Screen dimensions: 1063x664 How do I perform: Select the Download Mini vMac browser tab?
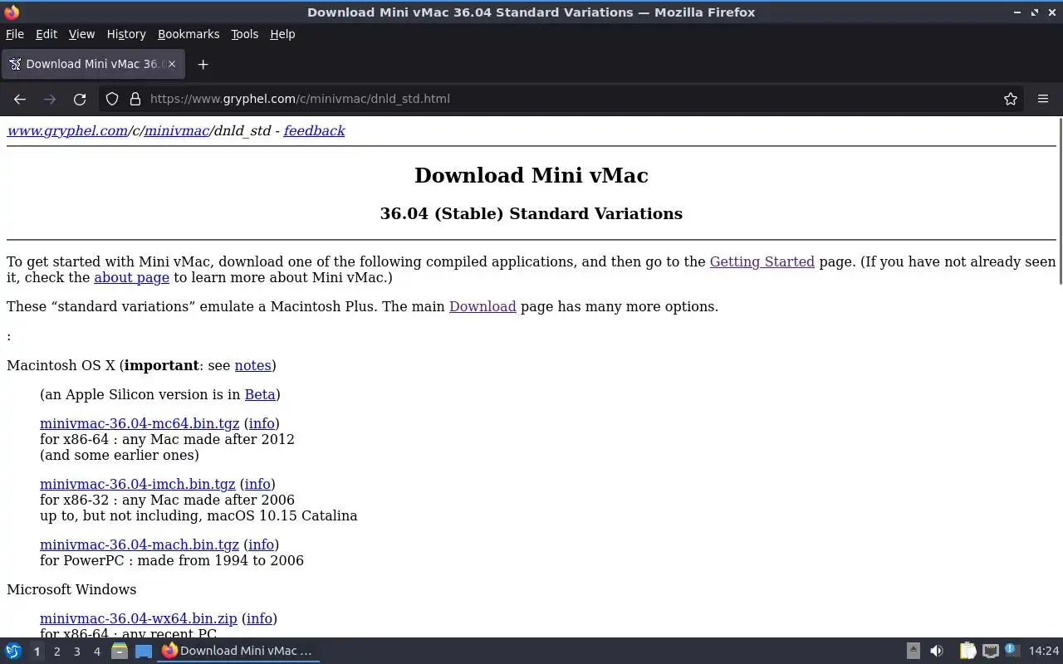click(x=92, y=64)
